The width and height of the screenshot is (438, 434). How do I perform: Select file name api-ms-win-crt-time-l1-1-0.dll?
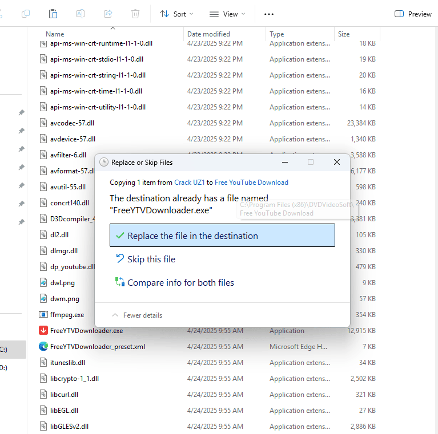pyautogui.click(x=96, y=91)
